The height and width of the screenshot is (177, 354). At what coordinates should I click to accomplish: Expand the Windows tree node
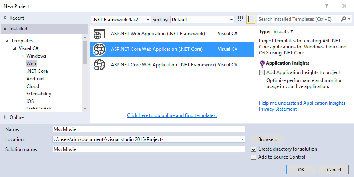pyautogui.click(x=22, y=56)
